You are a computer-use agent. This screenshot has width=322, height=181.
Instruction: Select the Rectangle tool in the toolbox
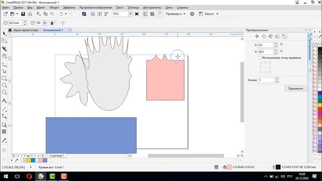4,78
